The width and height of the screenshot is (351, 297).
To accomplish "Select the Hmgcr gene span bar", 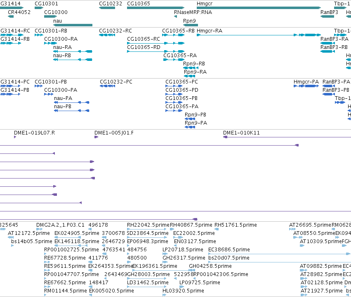I will click(259, 8).
